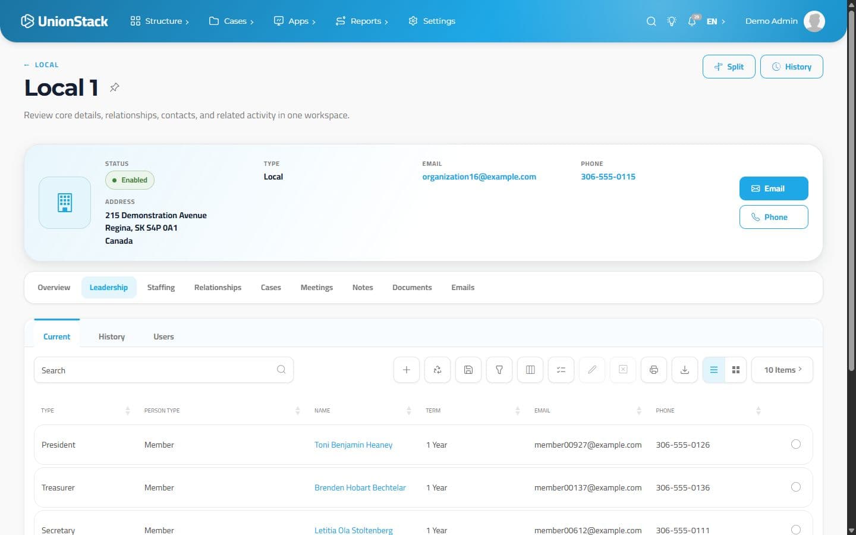Click the UnionStack logo

64,21
